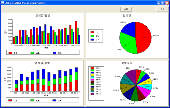Click the blue legend swatch under bottom bar chart
Viewport: 170px width, 108px height.
pyautogui.click(x=54, y=100)
